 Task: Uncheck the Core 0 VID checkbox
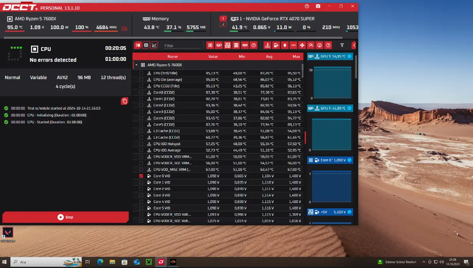coord(141,176)
